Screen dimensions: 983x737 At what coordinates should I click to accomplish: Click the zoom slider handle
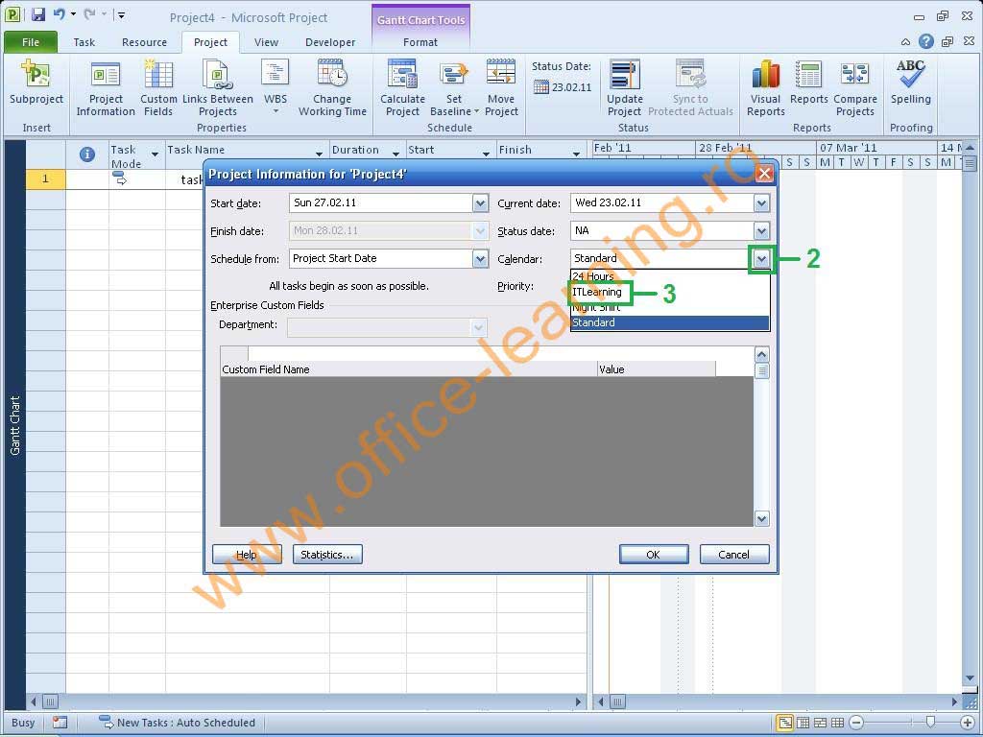pos(930,723)
